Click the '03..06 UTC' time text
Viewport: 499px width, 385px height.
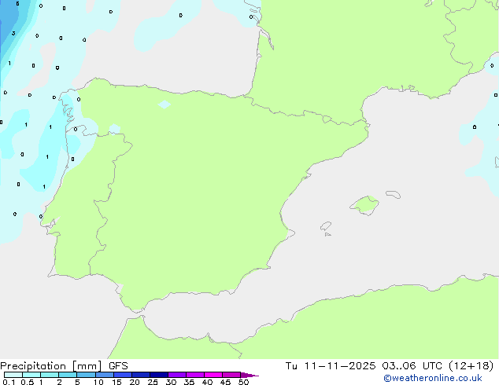pyautogui.click(x=412, y=366)
